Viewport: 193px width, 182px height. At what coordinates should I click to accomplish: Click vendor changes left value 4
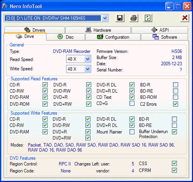(133, 171)
